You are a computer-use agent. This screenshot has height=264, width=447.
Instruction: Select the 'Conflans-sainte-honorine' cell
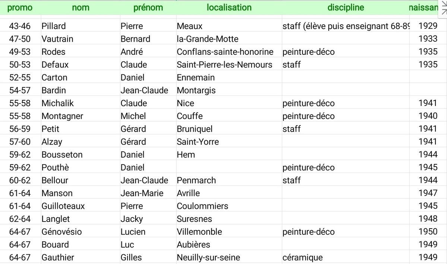(x=229, y=52)
